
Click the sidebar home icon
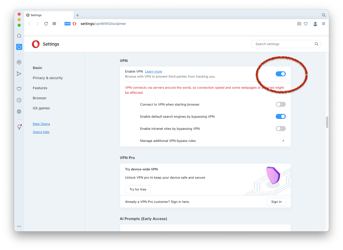19,36
